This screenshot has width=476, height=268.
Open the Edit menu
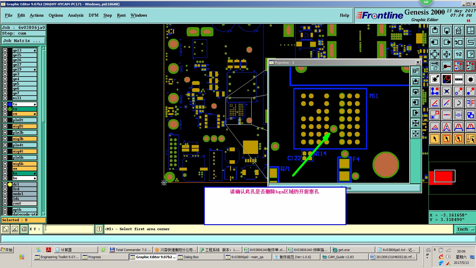tap(21, 15)
